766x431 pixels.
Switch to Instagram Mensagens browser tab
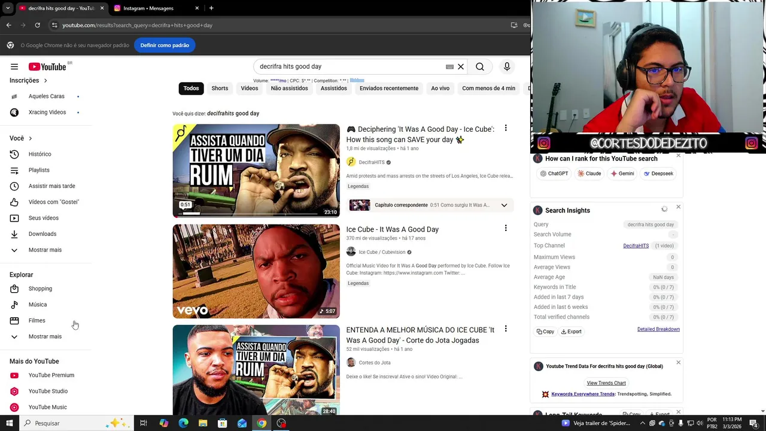[154, 8]
